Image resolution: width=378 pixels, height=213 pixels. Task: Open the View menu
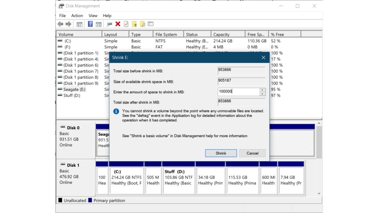(x=93, y=15)
